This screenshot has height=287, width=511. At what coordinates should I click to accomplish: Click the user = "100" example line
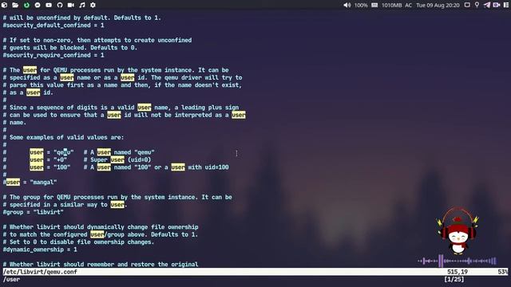50,167
